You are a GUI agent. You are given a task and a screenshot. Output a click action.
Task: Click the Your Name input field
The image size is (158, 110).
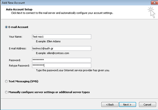tap(61, 37)
